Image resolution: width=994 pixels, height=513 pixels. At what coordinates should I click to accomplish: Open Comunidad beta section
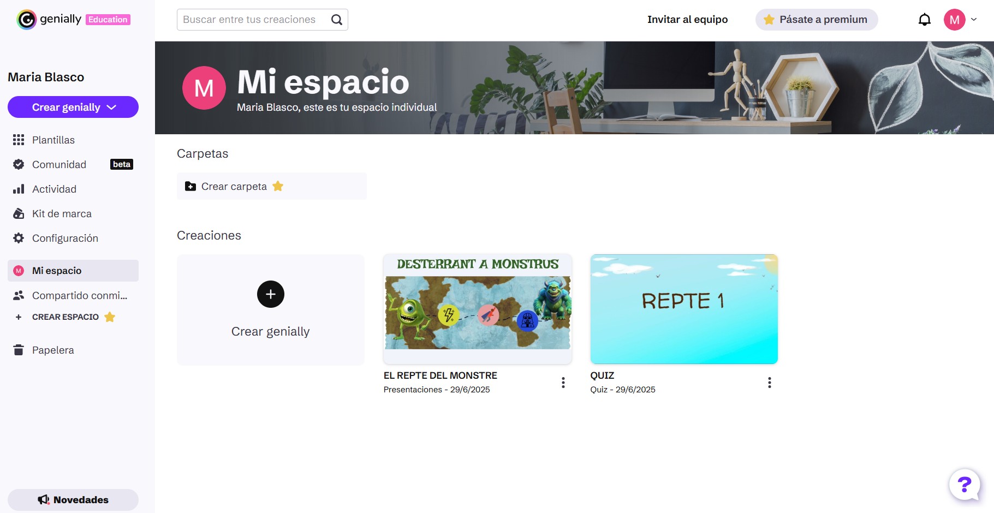(x=59, y=164)
